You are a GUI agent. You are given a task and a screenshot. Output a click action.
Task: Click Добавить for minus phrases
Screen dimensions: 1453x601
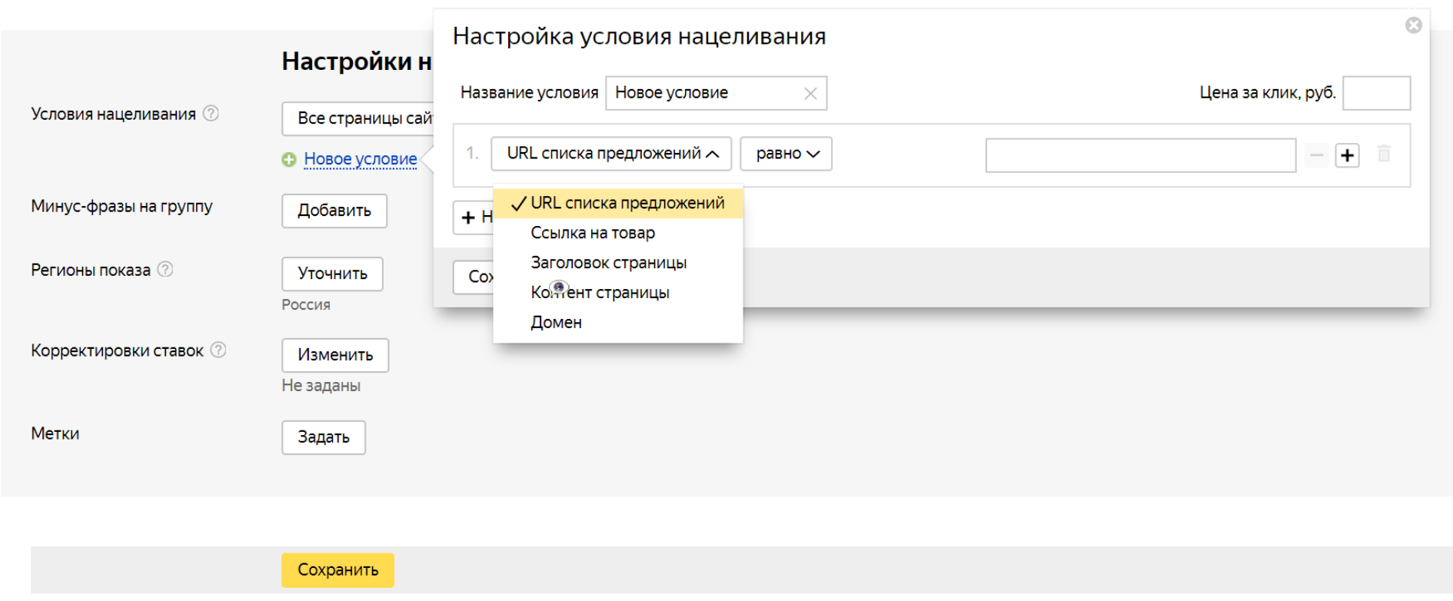click(334, 211)
